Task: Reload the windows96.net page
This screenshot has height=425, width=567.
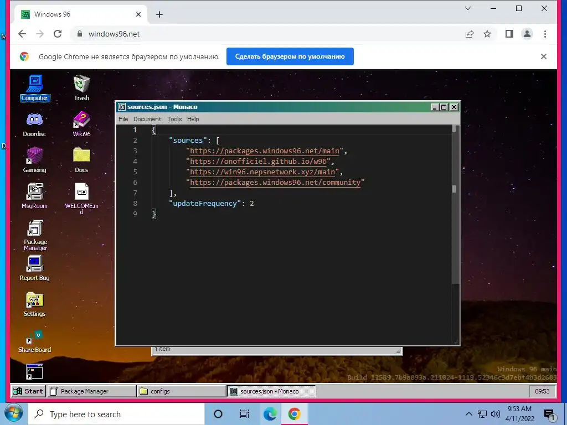Action: tap(58, 34)
